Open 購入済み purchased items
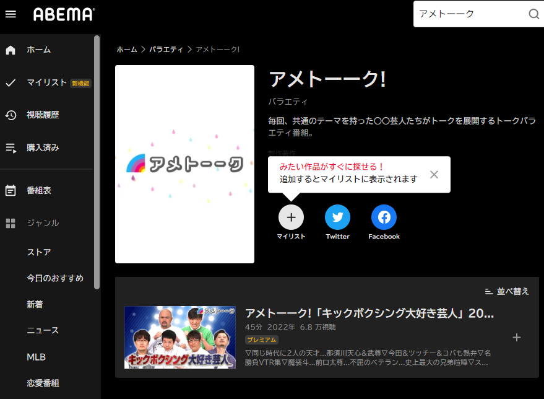 pyautogui.click(x=43, y=147)
